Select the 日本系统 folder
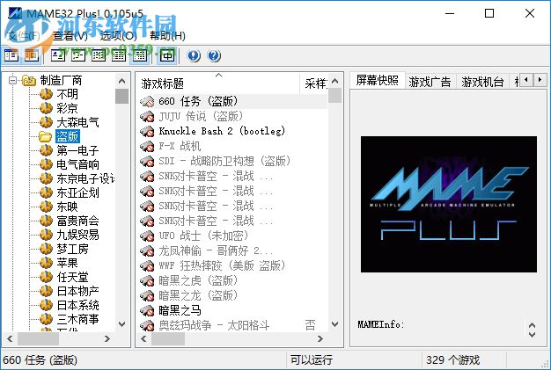 pyautogui.click(x=78, y=305)
